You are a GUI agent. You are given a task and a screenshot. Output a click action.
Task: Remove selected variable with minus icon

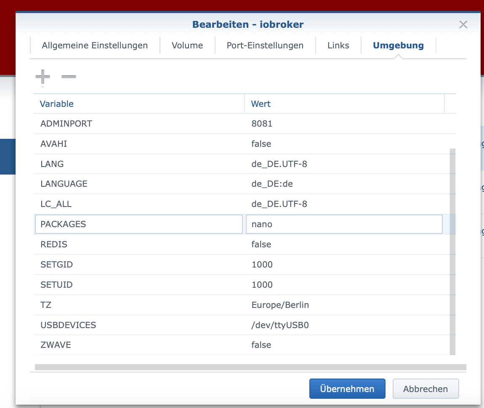pyautogui.click(x=69, y=77)
